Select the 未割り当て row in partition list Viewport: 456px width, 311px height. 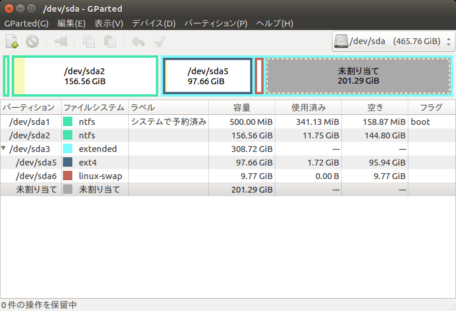point(228,189)
